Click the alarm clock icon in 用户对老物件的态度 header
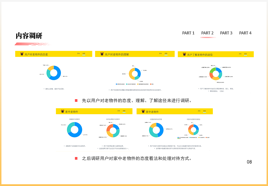268x186 pixels. 22,54
